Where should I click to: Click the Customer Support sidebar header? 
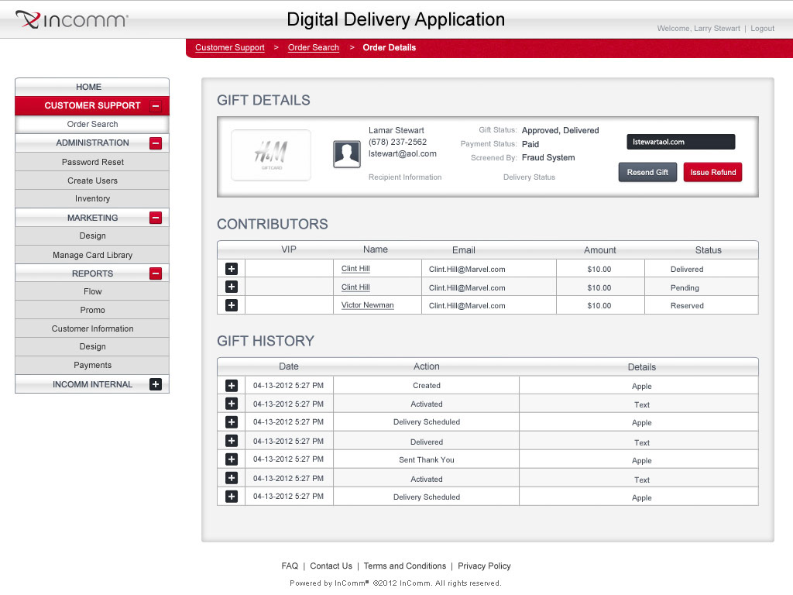pos(92,105)
